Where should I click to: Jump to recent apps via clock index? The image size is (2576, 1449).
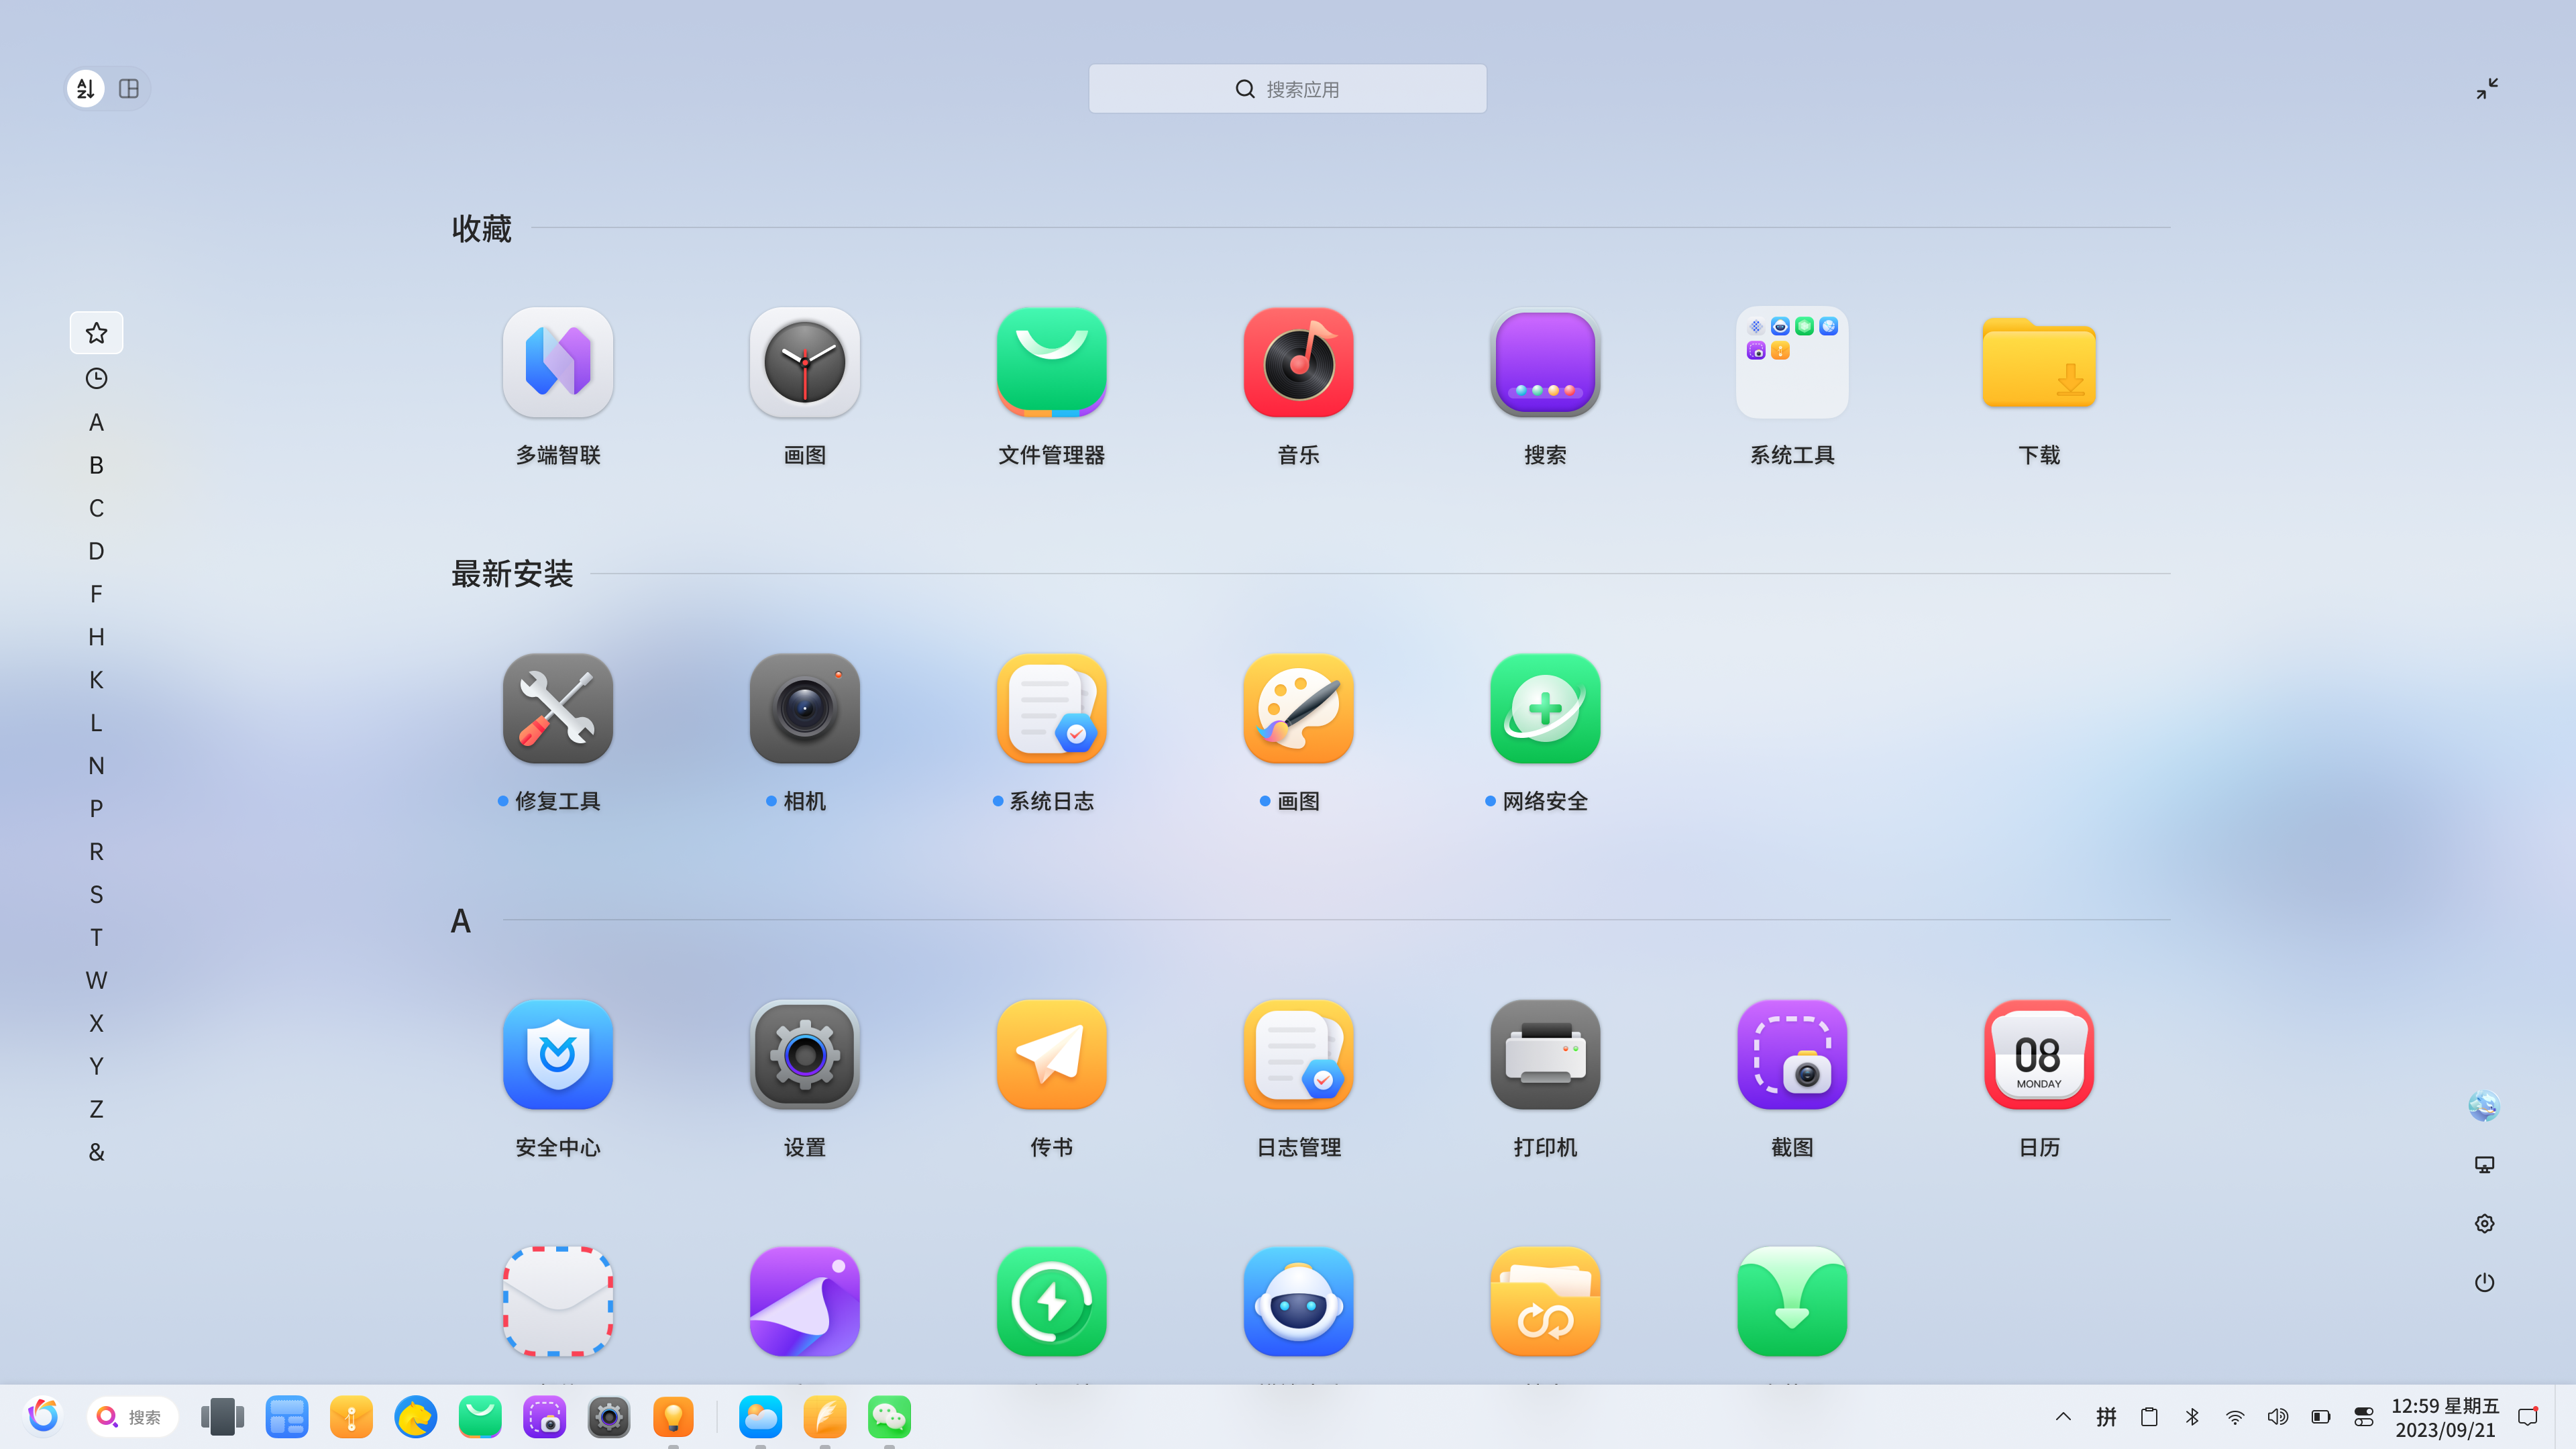pyautogui.click(x=96, y=378)
